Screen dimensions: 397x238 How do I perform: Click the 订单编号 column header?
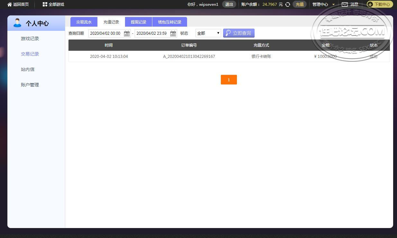(x=189, y=45)
